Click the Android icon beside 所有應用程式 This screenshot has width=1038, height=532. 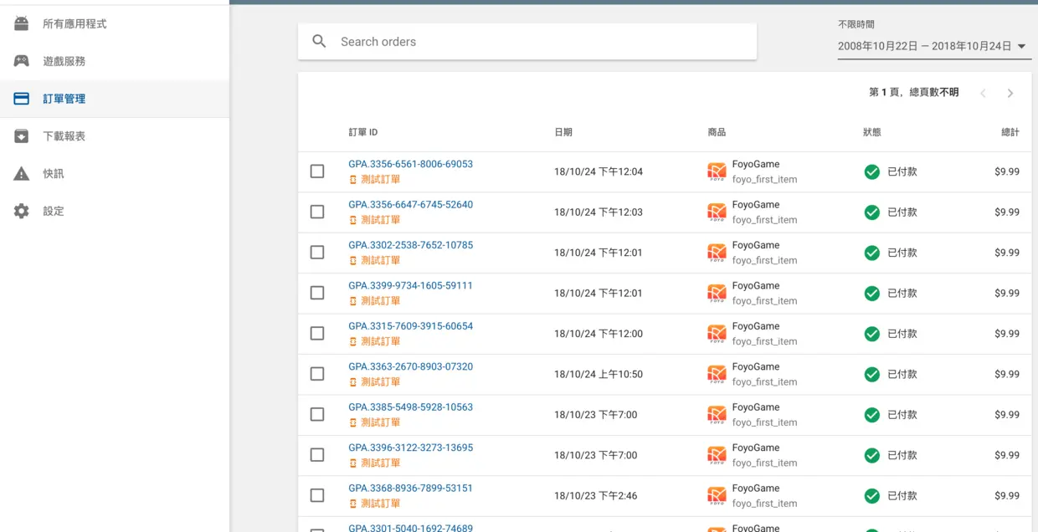point(22,24)
